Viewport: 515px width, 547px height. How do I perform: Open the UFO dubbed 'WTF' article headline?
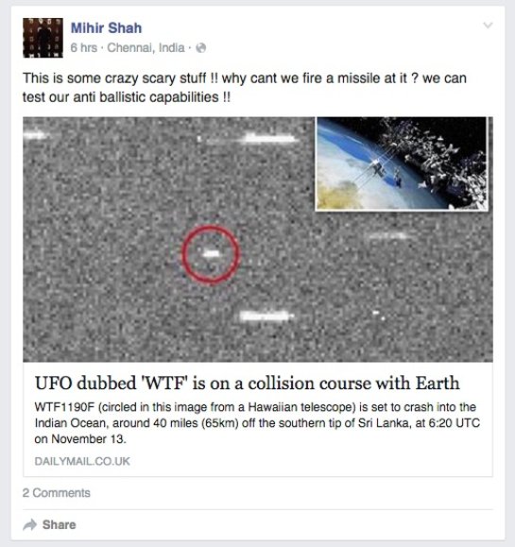[x=247, y=383]
